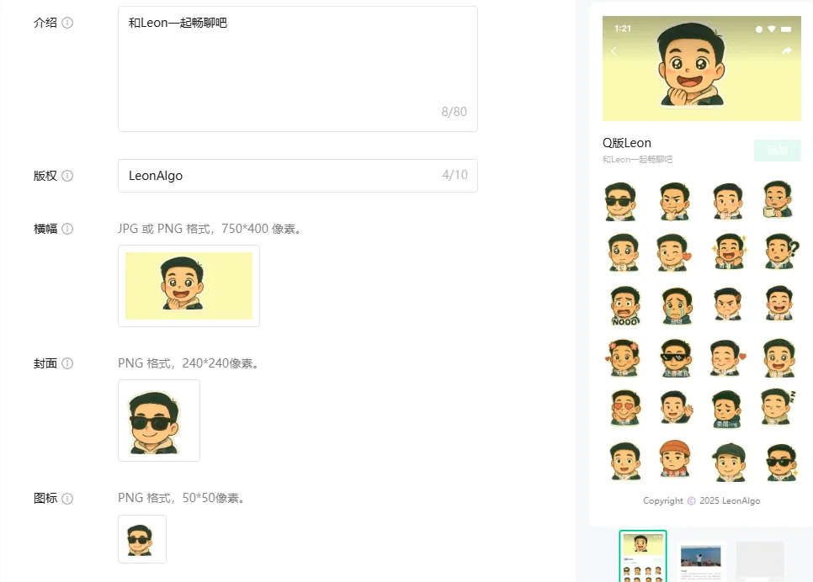Select the first highlighted preview page thumbnail
The width and height of the screenshot is (813, 582).
643,556
